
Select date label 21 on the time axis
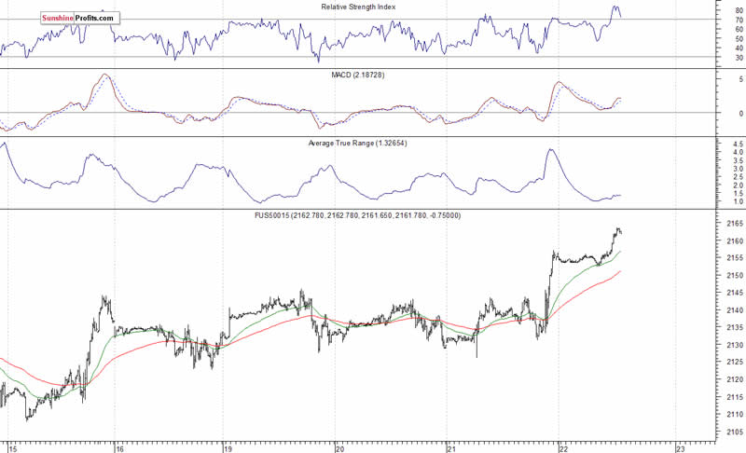point(451,447)
